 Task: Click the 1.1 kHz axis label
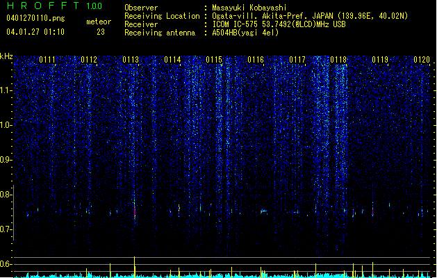(x=6, y=90)
